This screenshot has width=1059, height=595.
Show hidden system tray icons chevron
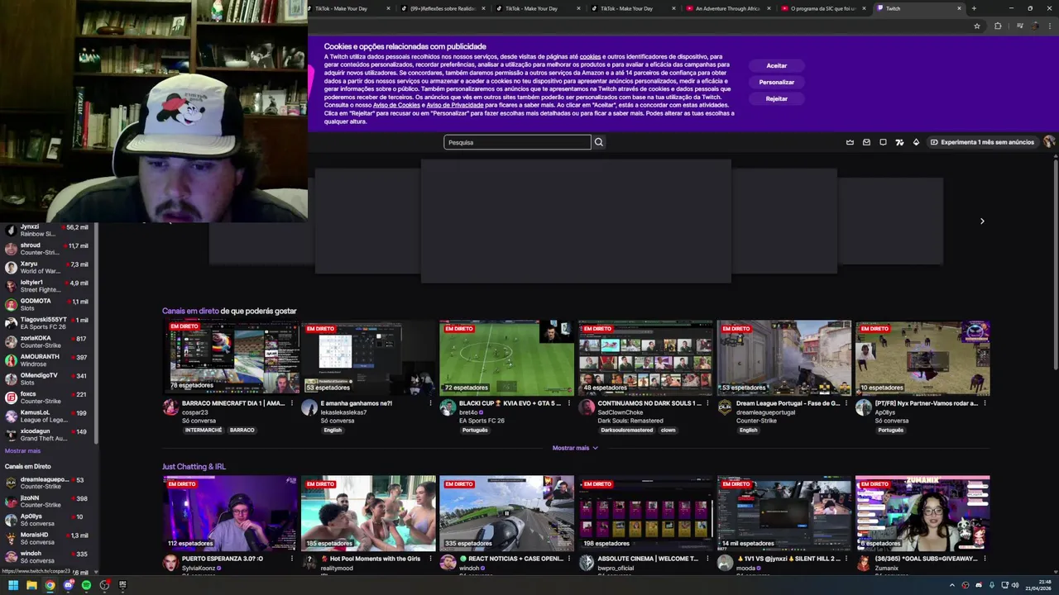[952, 585]
